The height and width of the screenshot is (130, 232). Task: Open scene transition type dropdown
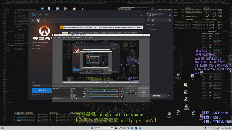131,88
